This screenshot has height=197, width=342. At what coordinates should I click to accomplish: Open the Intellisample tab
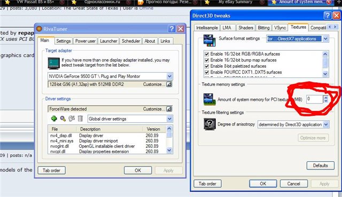[x=207, y=28]
